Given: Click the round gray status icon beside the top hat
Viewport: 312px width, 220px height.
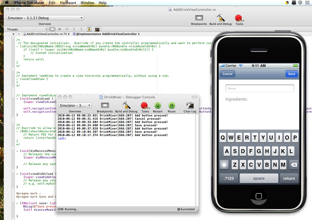Looking at the screenshot, I should (x=300, y=3).
